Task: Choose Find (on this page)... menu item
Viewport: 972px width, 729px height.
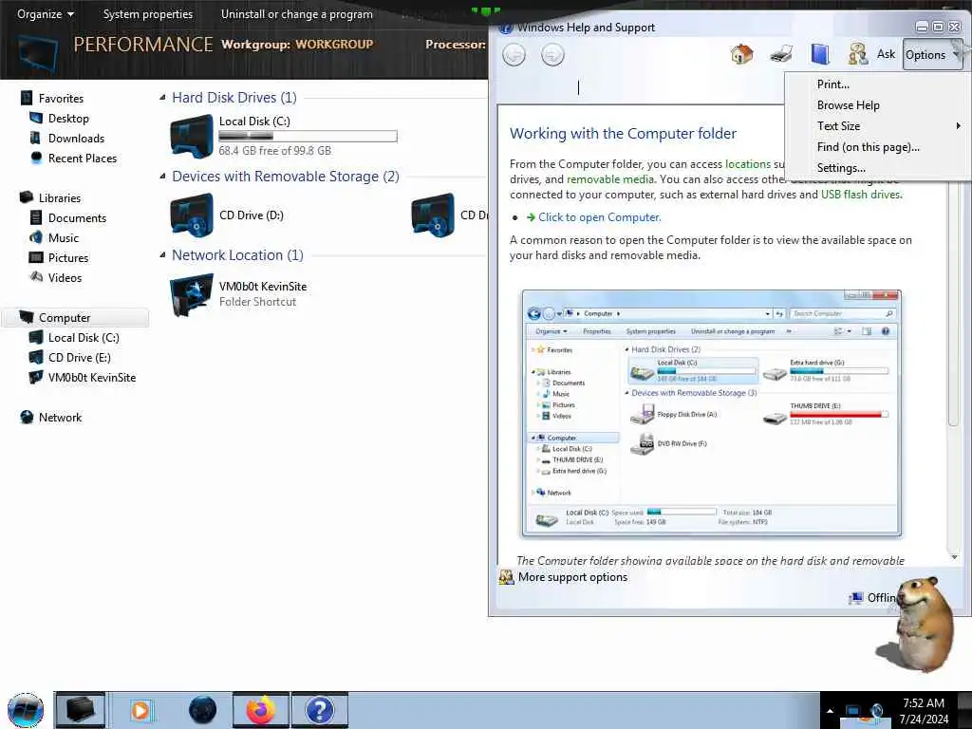Action: [x=878, y=147]
